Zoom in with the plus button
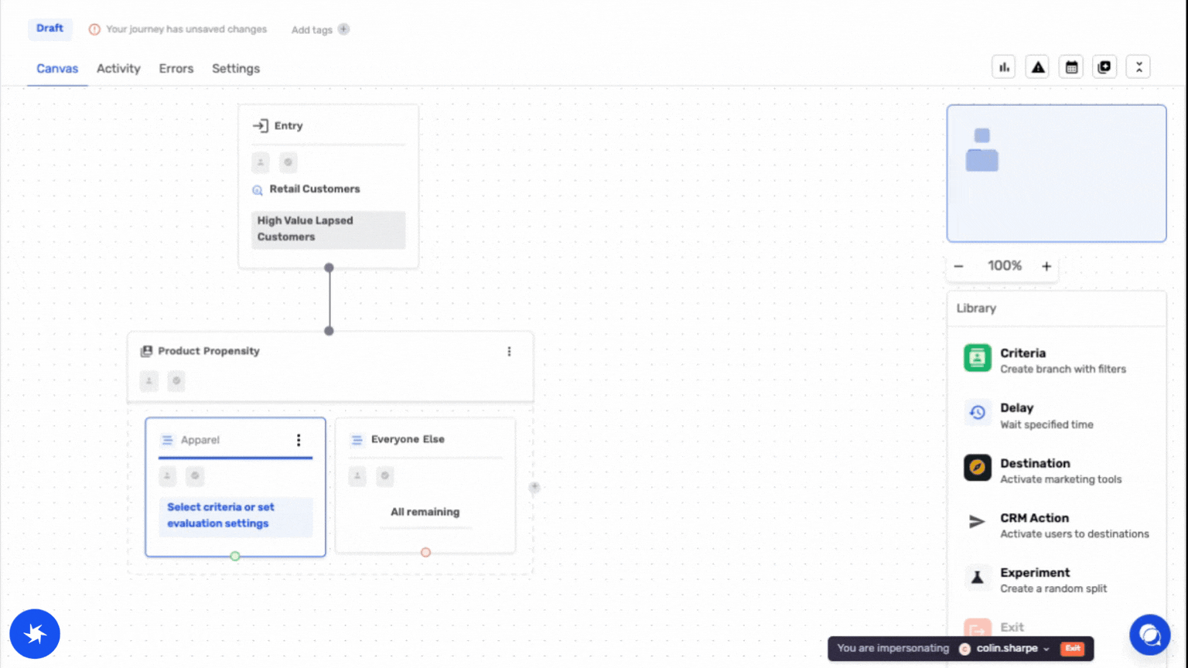 pos(1046,266)
